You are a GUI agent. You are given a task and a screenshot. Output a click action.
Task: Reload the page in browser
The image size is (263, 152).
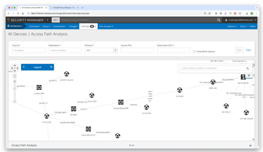[x=18, y=13]
